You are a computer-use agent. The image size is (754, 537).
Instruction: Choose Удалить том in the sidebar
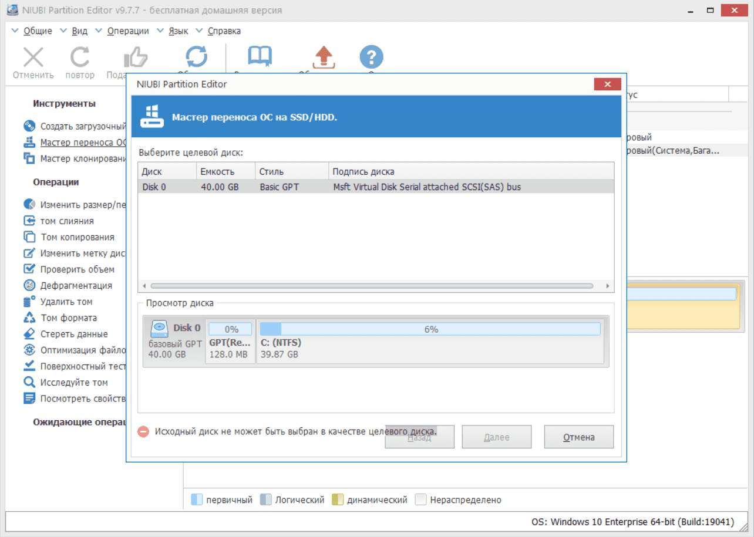pyautogui.click(x=66, y=302)
